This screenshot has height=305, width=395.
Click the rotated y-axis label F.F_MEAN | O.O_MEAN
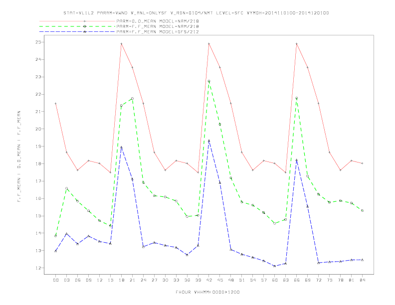(19, 156)
